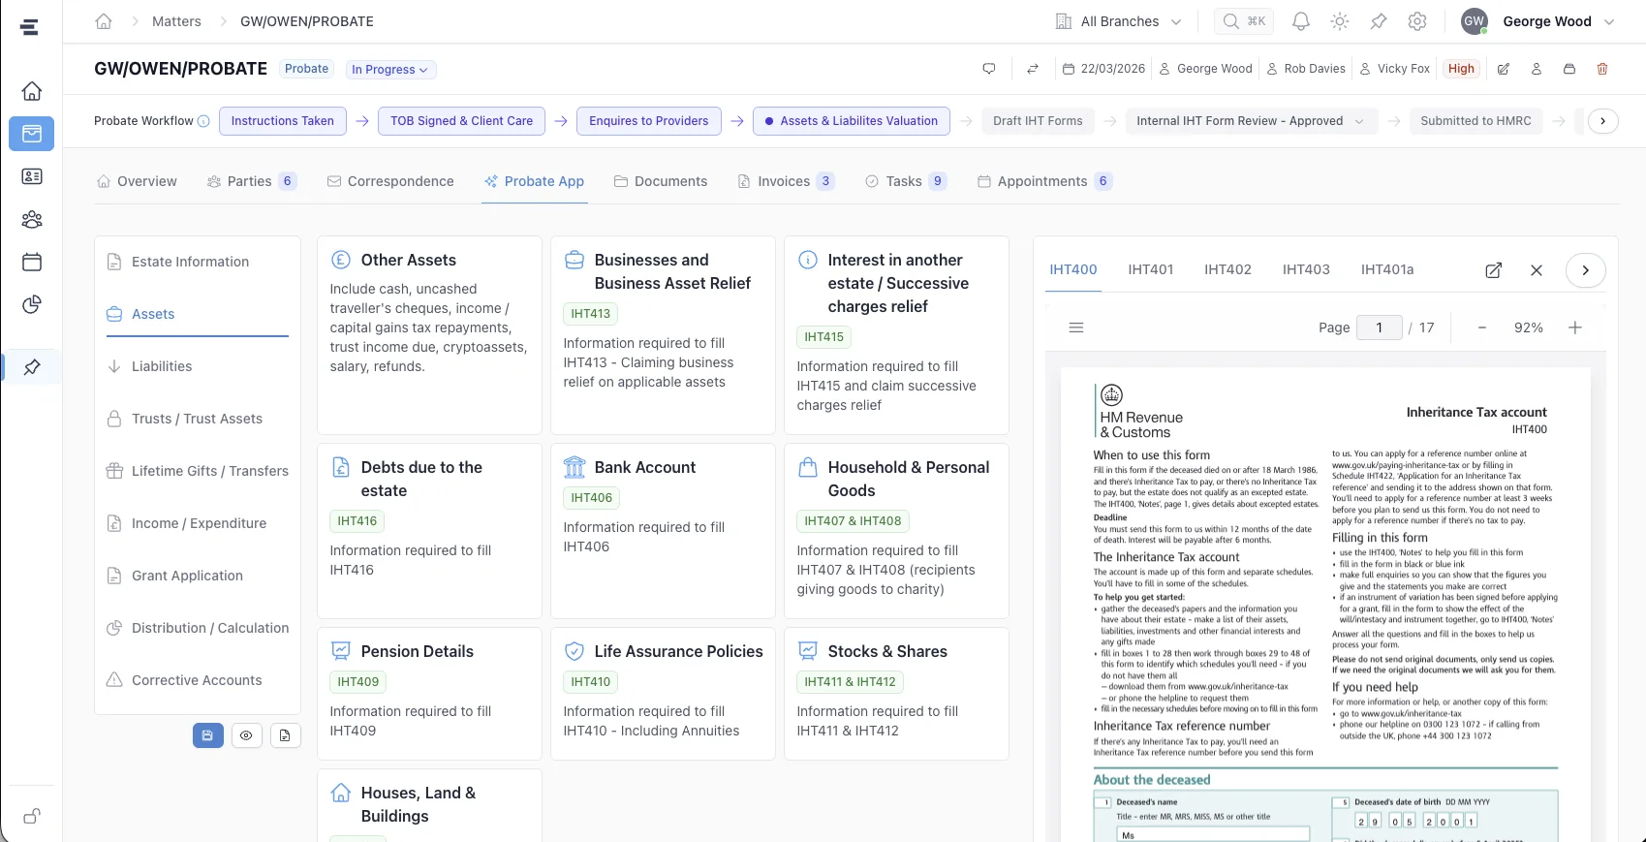Select Liabilities in the side menu
Viewport: 1646px width, 842px height.
pos(198,366)
